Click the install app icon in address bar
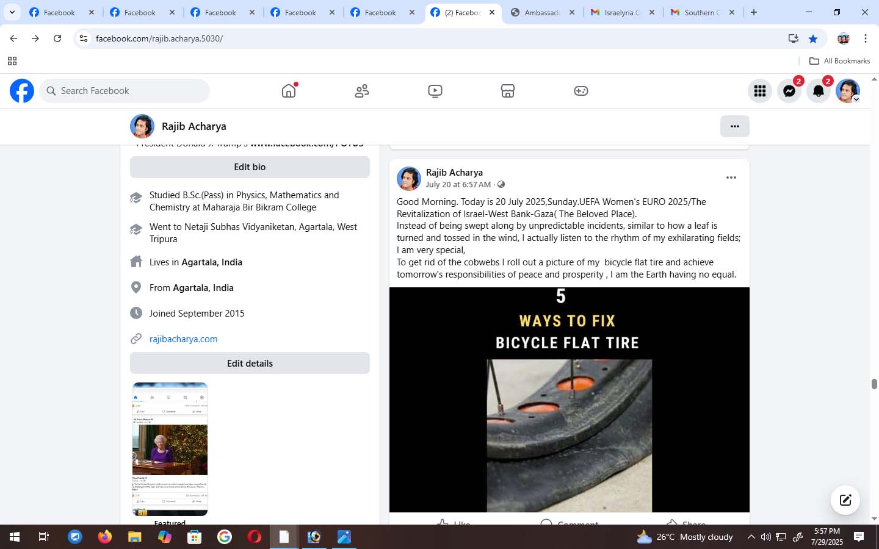Screen dimensions: 879x549 794,38
